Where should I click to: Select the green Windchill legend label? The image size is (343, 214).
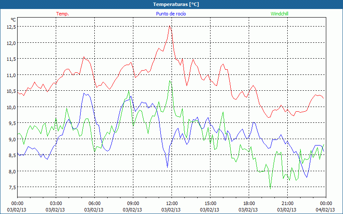pos(280,14)
